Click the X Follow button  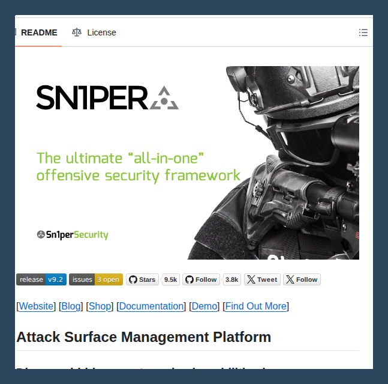click(302, 279)
